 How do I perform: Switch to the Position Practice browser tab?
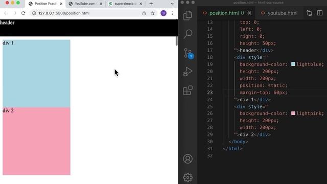(x=45, y=4)
